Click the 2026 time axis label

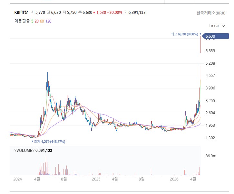coord(174,179)
